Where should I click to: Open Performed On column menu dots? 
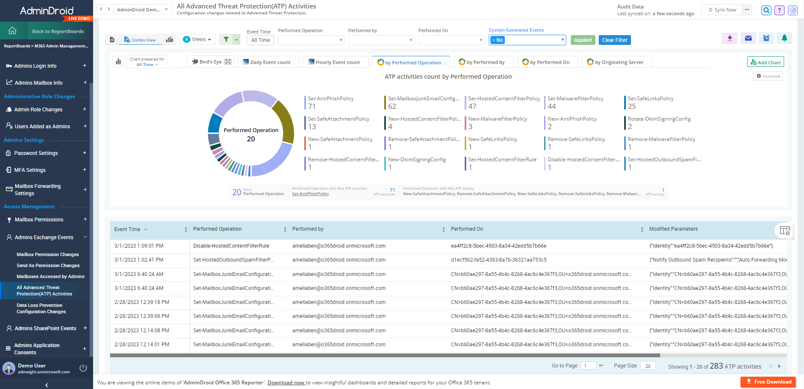(x=642, y=229)
